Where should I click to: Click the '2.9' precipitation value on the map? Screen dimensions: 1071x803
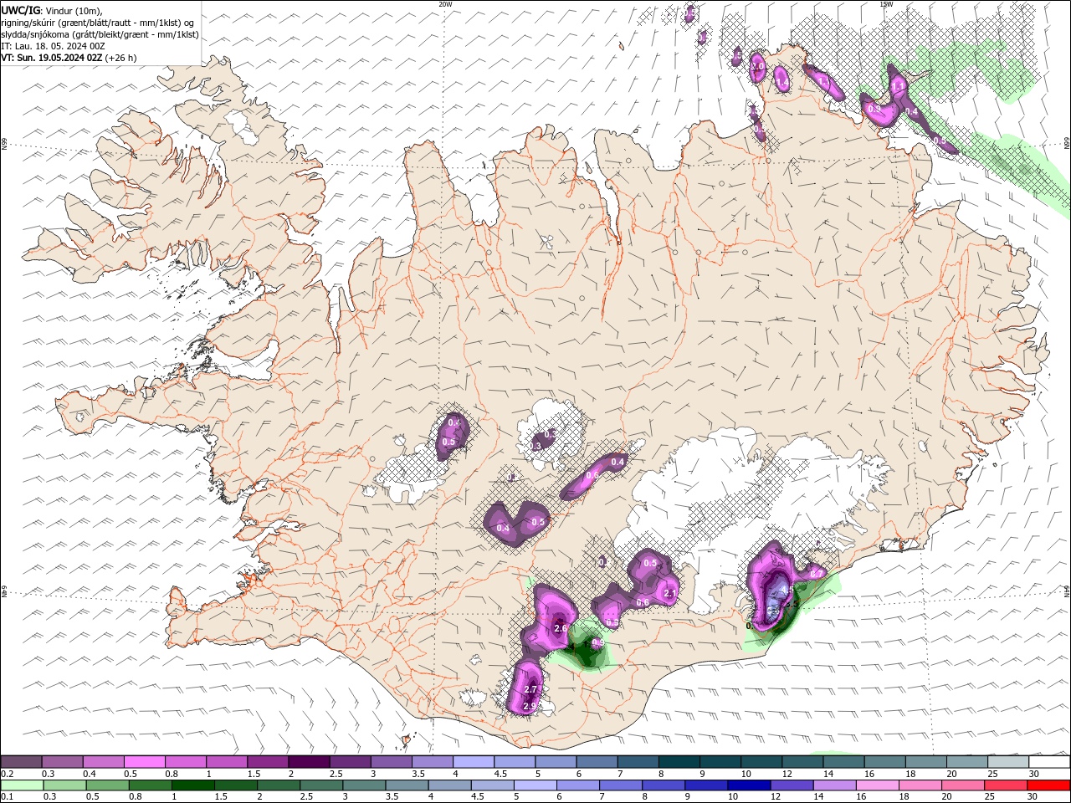pos(529,706)
